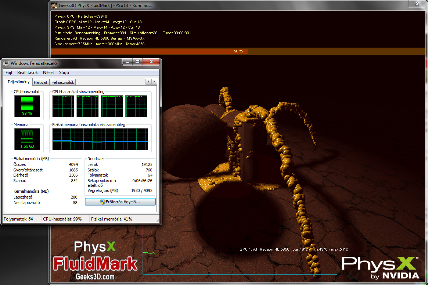Click the shield icon on Erőforrás-figyelő button
The width and height of the screenshot is (428, 285).
click(x=102, y=202)
